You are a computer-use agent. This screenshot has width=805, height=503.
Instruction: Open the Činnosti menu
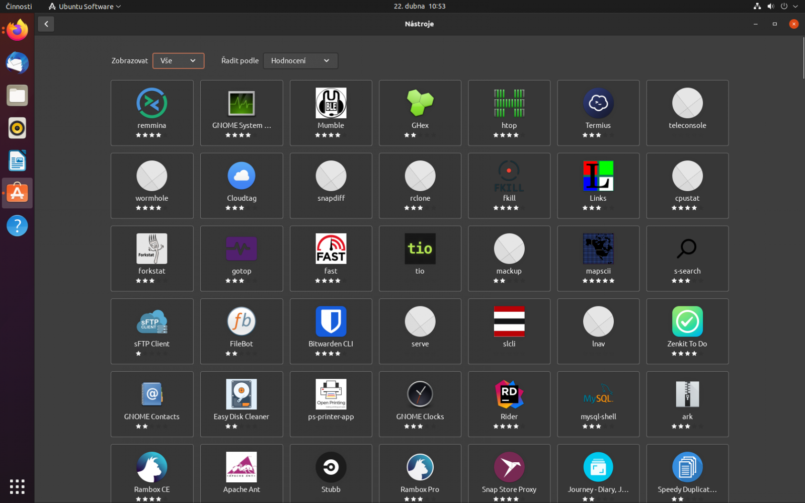pos(19,6)
